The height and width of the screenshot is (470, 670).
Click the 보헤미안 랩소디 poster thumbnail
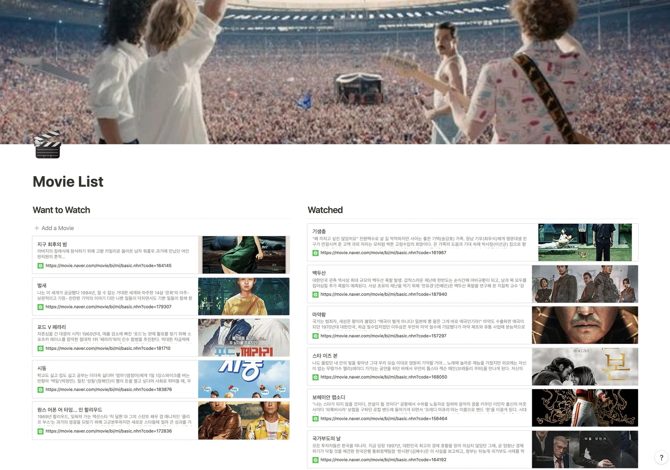click(585, 408)
